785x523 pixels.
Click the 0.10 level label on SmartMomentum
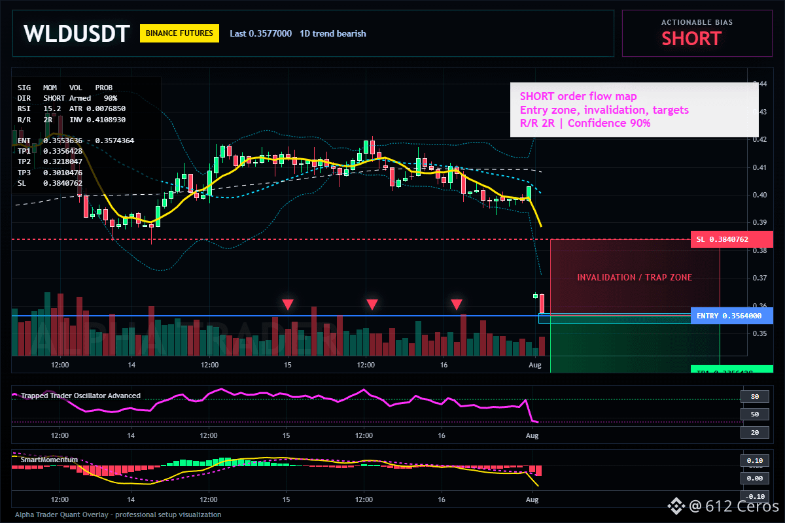[754, 460]
